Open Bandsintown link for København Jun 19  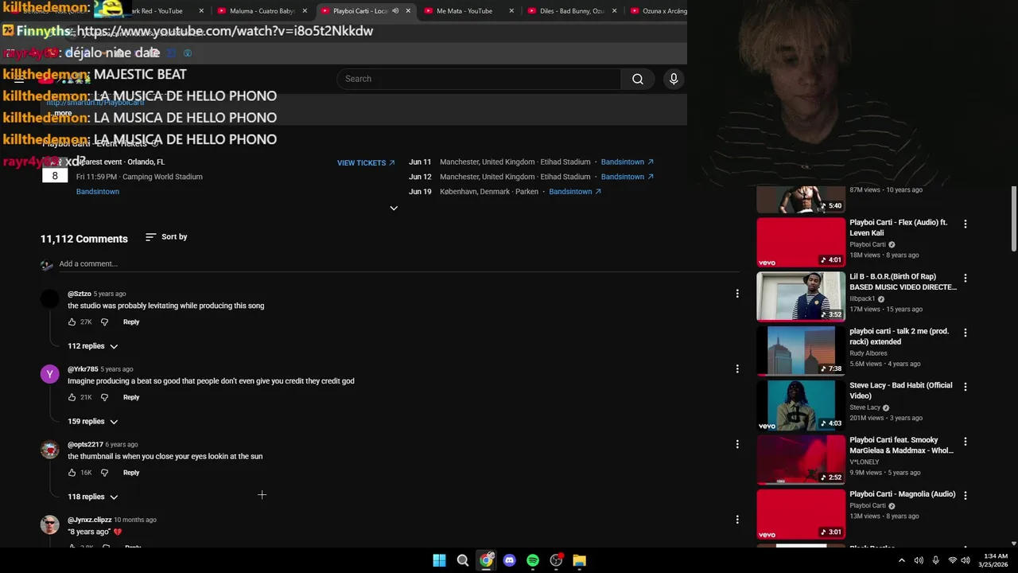(575, 192)
